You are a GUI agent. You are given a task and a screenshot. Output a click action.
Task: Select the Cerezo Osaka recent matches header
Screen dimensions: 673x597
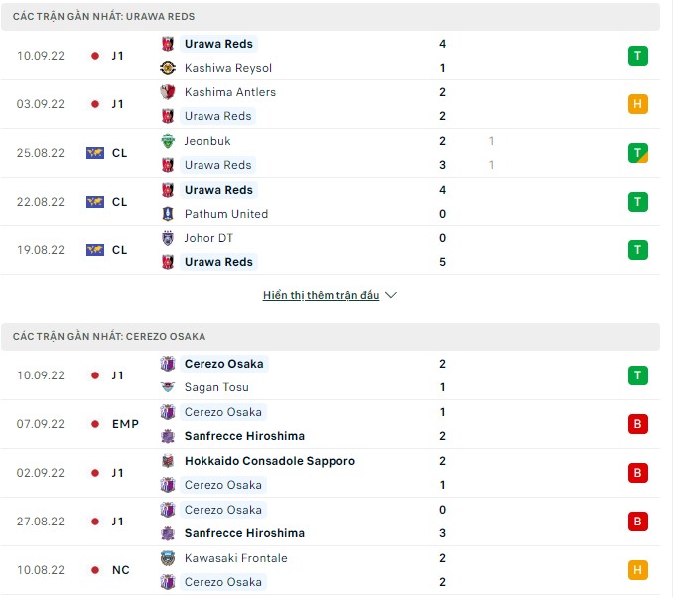(109, 337)
